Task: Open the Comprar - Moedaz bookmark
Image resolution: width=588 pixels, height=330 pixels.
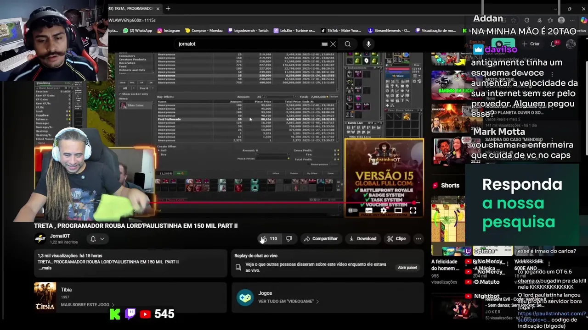Action: click(204, 31)
